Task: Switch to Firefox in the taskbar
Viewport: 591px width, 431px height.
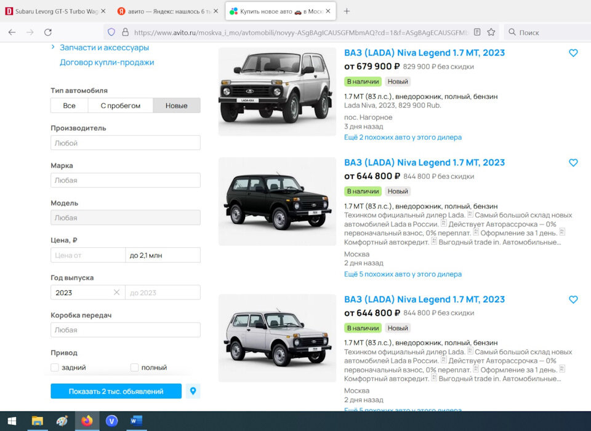Action: pos(87,421)
